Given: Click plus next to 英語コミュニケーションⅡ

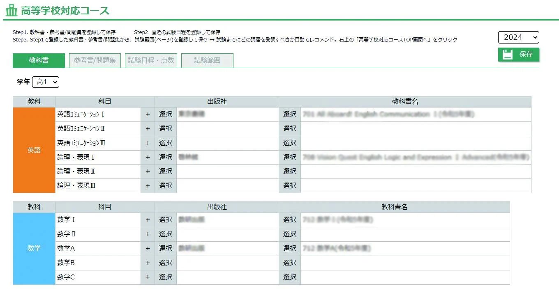Looking at the screenshot, I should 148,129.
